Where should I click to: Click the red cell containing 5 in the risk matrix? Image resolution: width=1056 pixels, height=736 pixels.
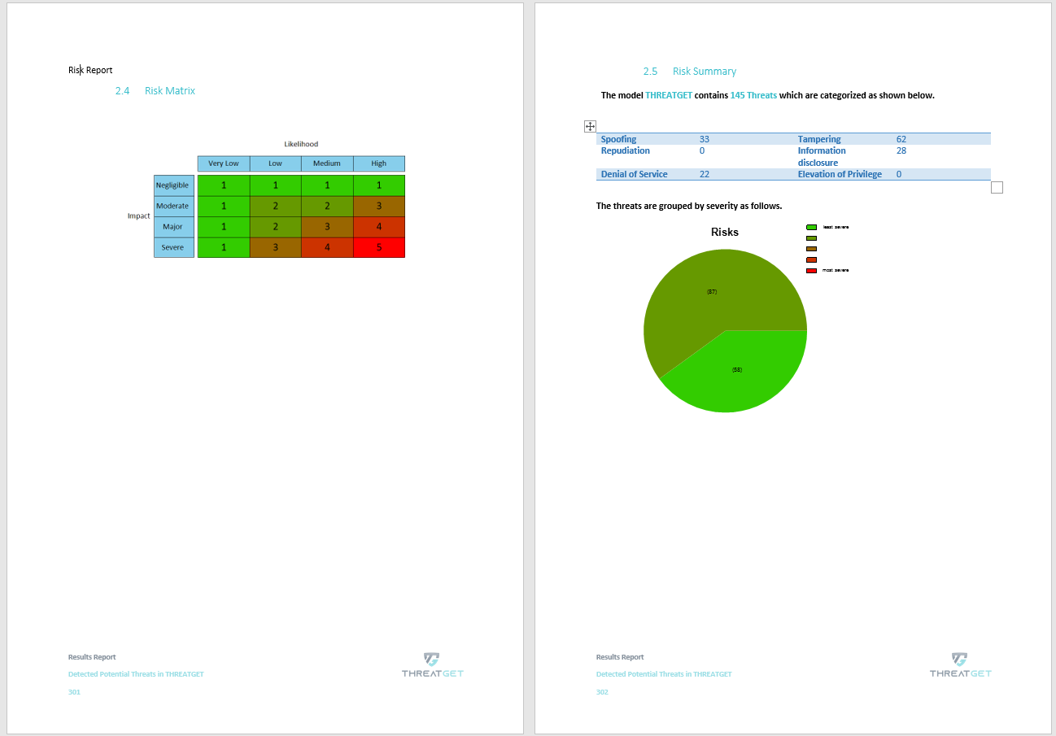click(x=379, y=247)
